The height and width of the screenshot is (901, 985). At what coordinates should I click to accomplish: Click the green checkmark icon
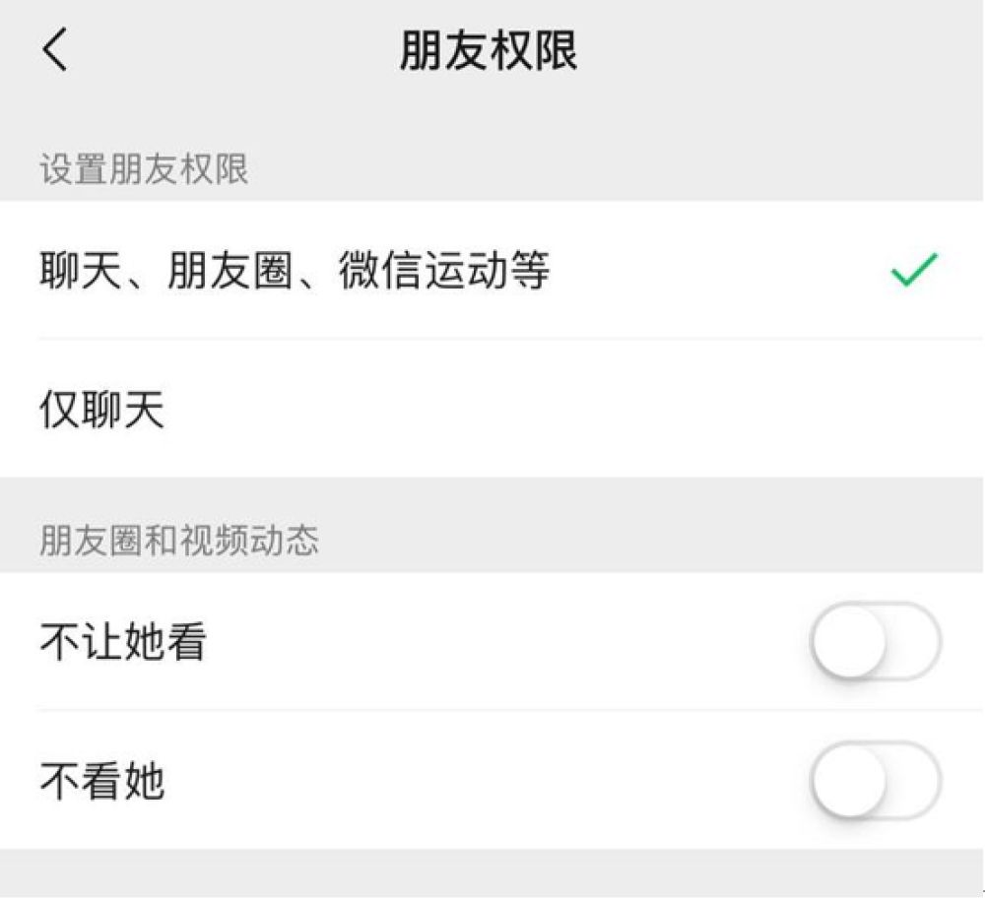pos(914,270)
